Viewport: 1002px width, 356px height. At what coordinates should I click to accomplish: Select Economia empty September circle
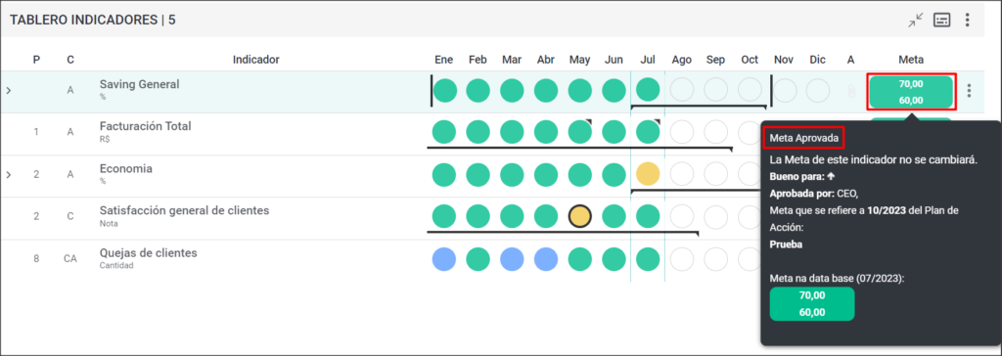click(x=715, y=174)
